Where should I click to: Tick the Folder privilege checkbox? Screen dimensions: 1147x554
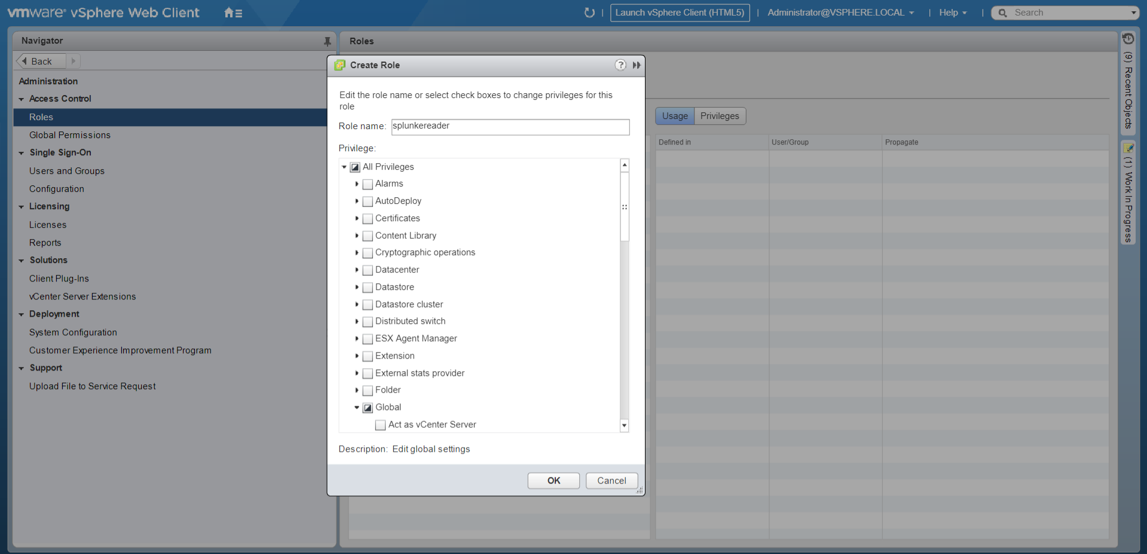click(368, 390)
